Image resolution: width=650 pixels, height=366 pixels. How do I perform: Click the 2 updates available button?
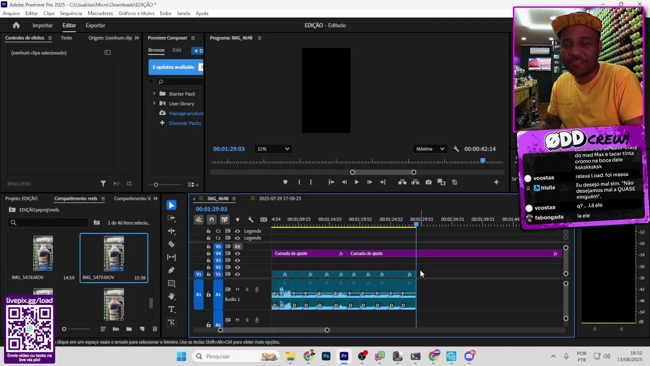coord(176,67)
